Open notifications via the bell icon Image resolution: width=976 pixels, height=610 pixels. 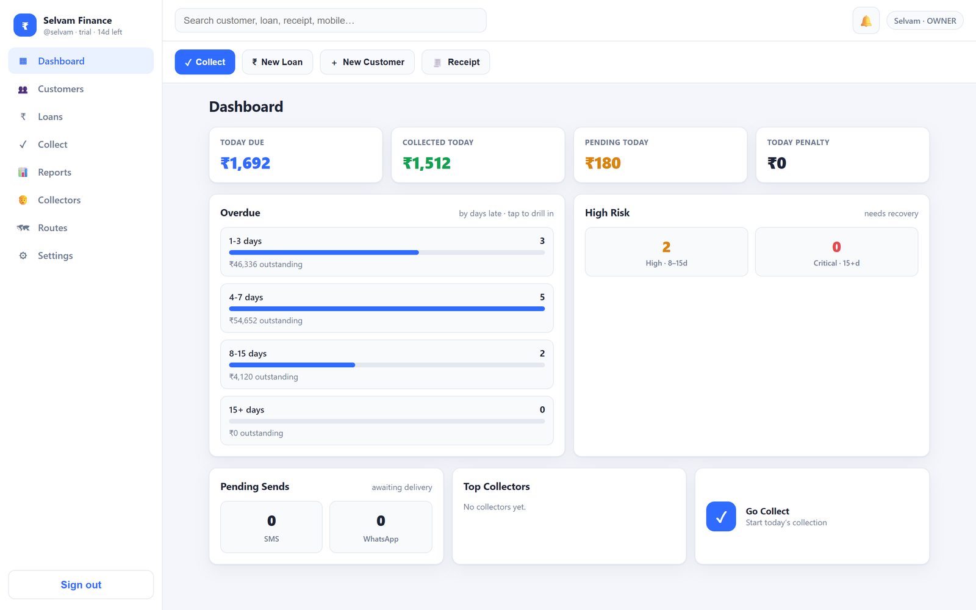pos(866,21)
